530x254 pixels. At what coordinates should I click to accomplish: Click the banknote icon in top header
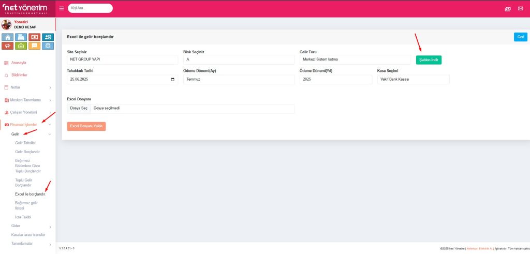(x=508, y=9)
